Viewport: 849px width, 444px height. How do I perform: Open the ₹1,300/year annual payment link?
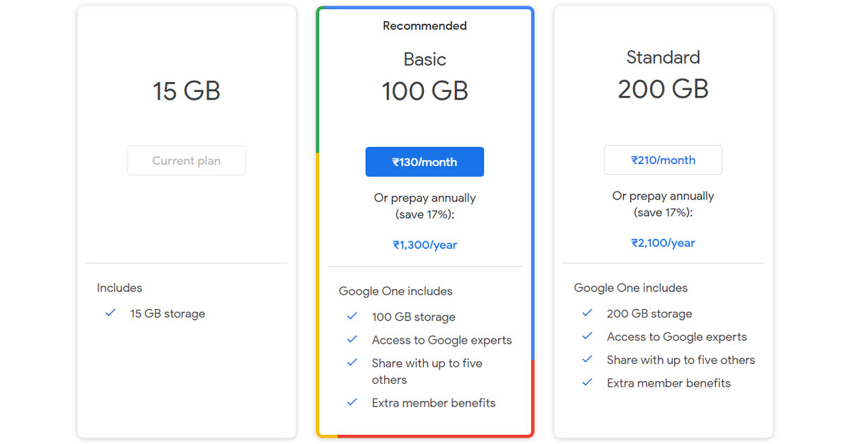click(424, 244)
